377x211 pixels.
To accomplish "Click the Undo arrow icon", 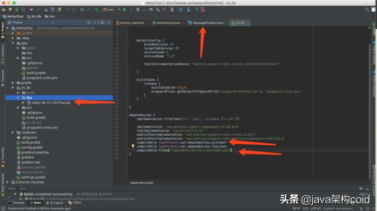I will point(31,10).
